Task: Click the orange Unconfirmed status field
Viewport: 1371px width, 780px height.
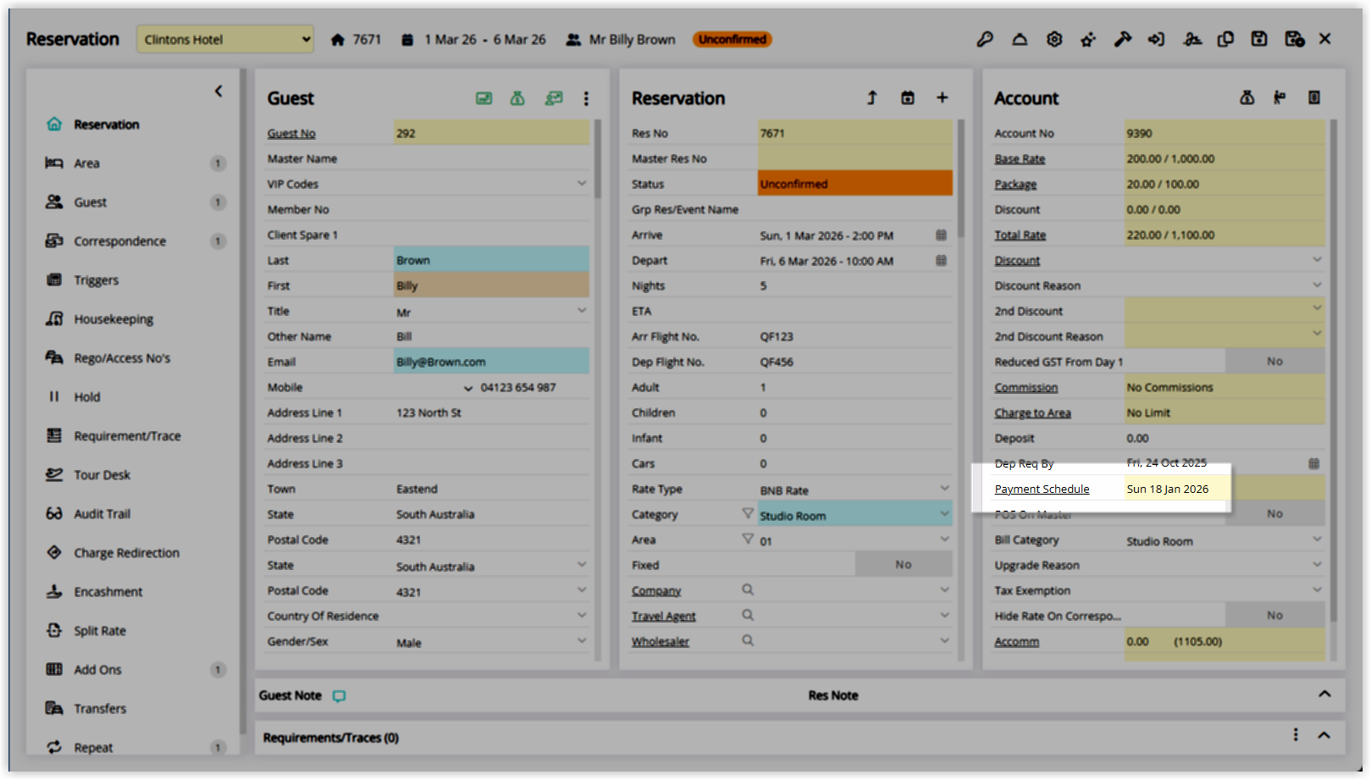Action: (854, 183)
